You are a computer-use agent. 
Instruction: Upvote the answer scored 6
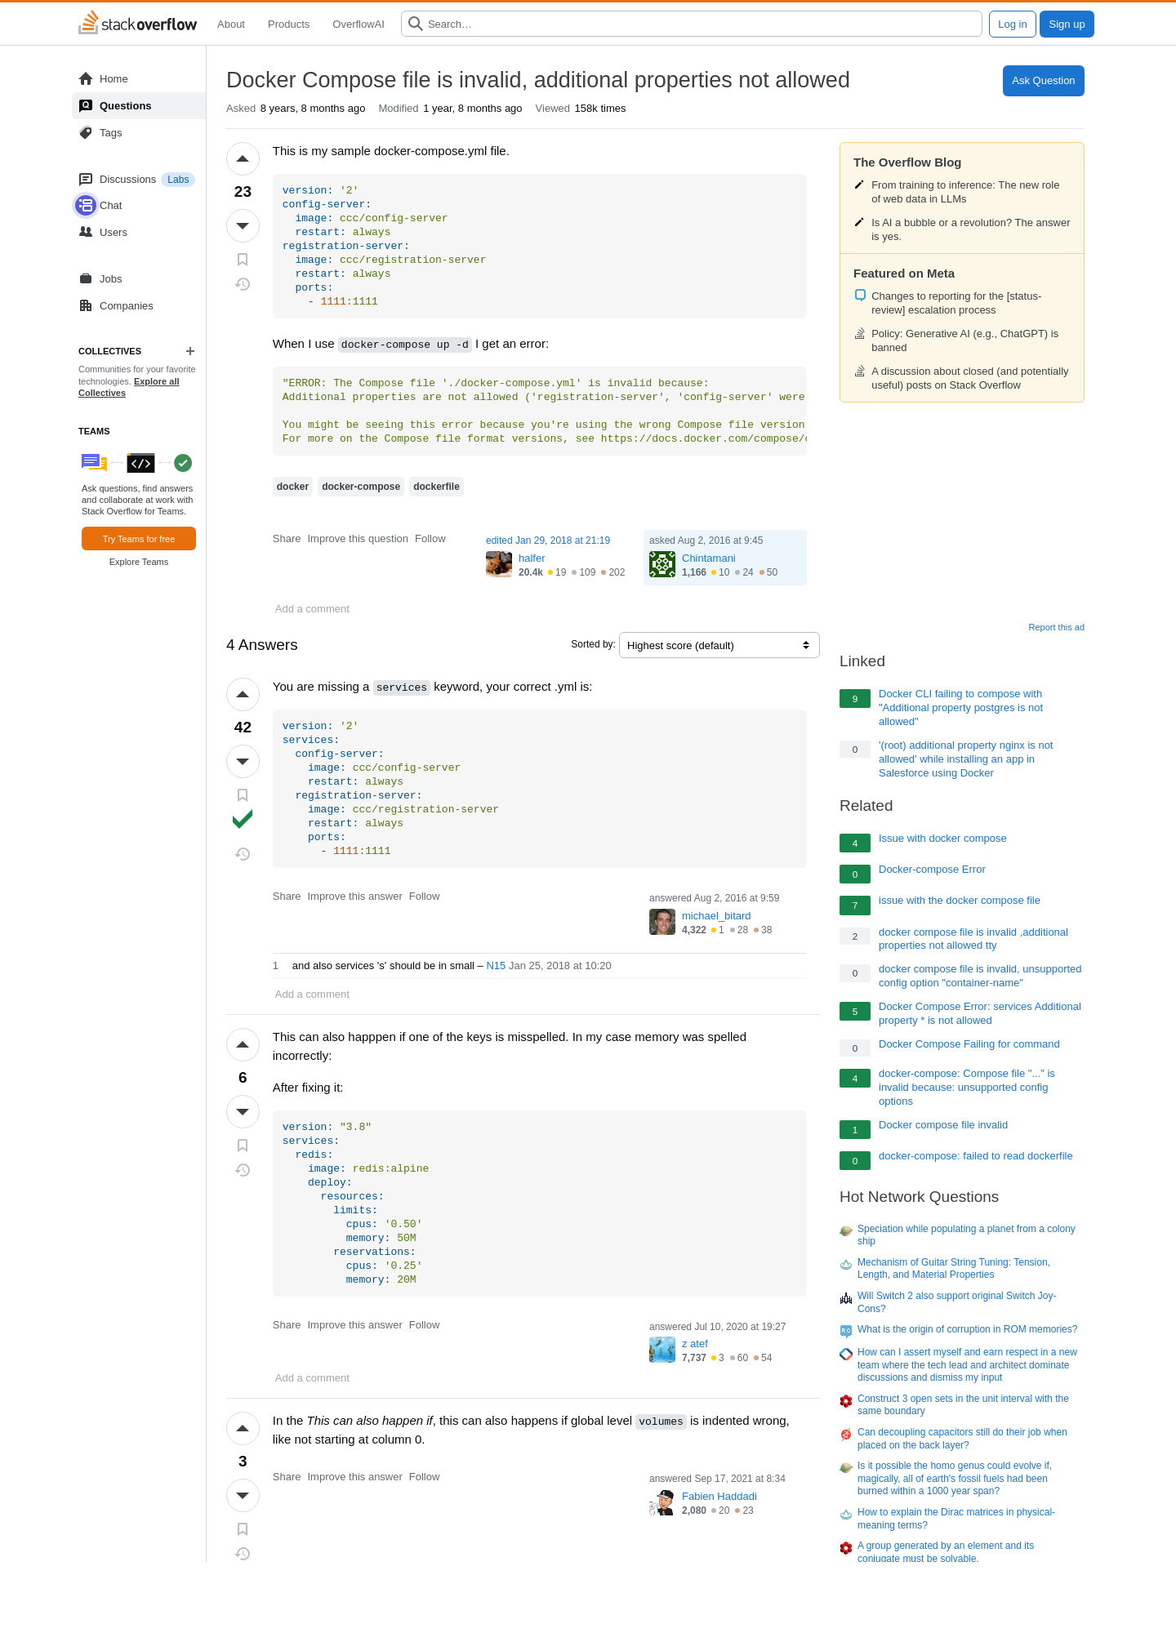pyautogui.click(x=243, y=1044)
